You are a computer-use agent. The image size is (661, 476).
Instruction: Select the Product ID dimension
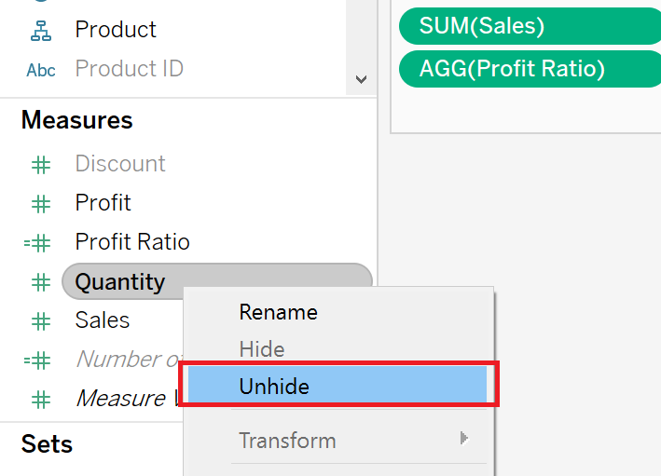click(x=129, y=69)
